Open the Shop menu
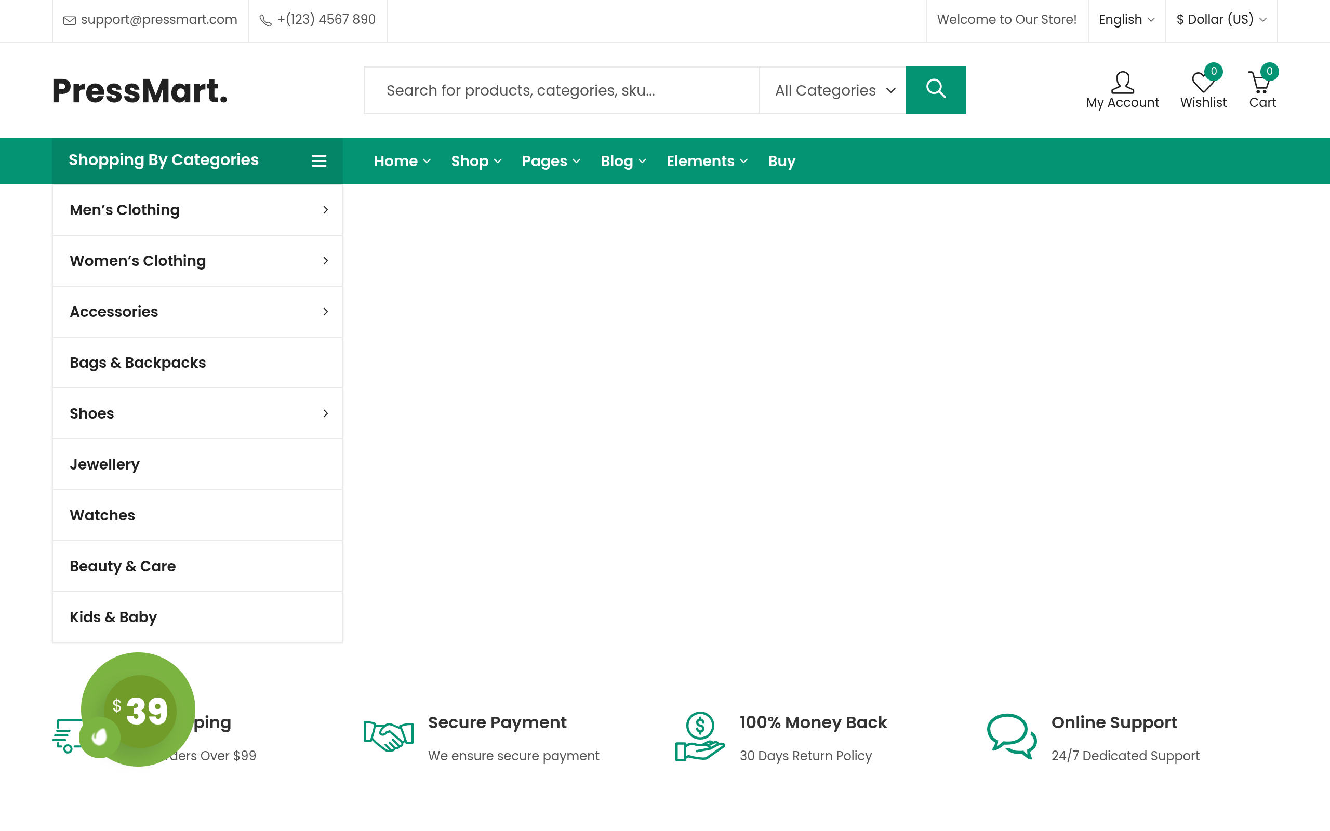This screenshot has height=831, width=1330. [476, 161]
